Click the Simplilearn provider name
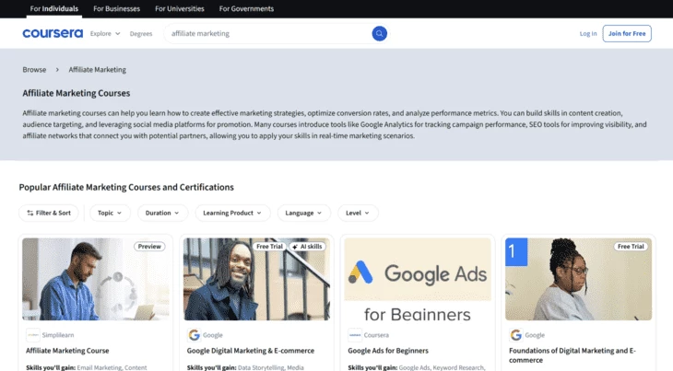 tap(58, 335)
